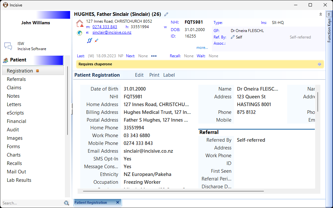
Task: Click the Postal Address Father S Hughes value
Action: pos(156,120)
